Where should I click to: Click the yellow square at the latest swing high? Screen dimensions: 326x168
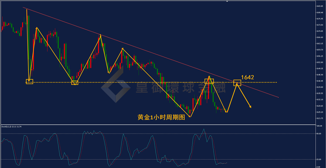(209, 81)
